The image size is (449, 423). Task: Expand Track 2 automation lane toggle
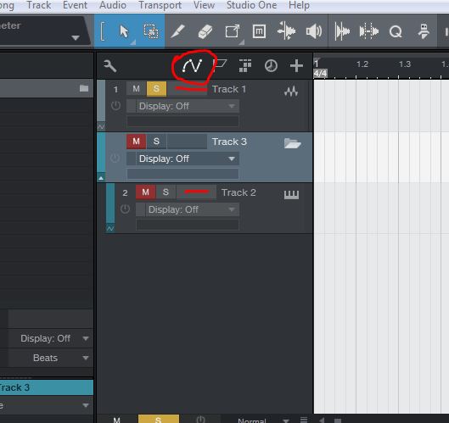click(x=110, y=228)
